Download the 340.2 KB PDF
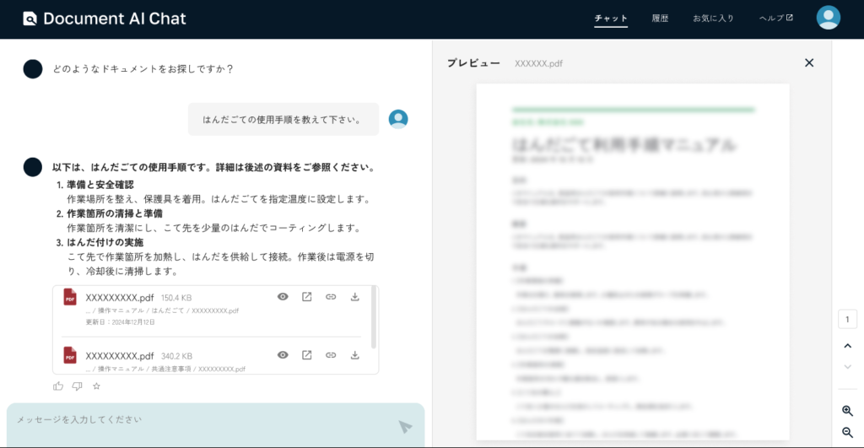Image resolution: width=864 pixels, height=448 pixels. 355,355
